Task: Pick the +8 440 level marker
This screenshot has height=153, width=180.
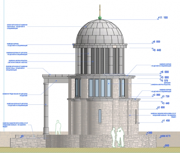Action: click(x=156, y=50)
